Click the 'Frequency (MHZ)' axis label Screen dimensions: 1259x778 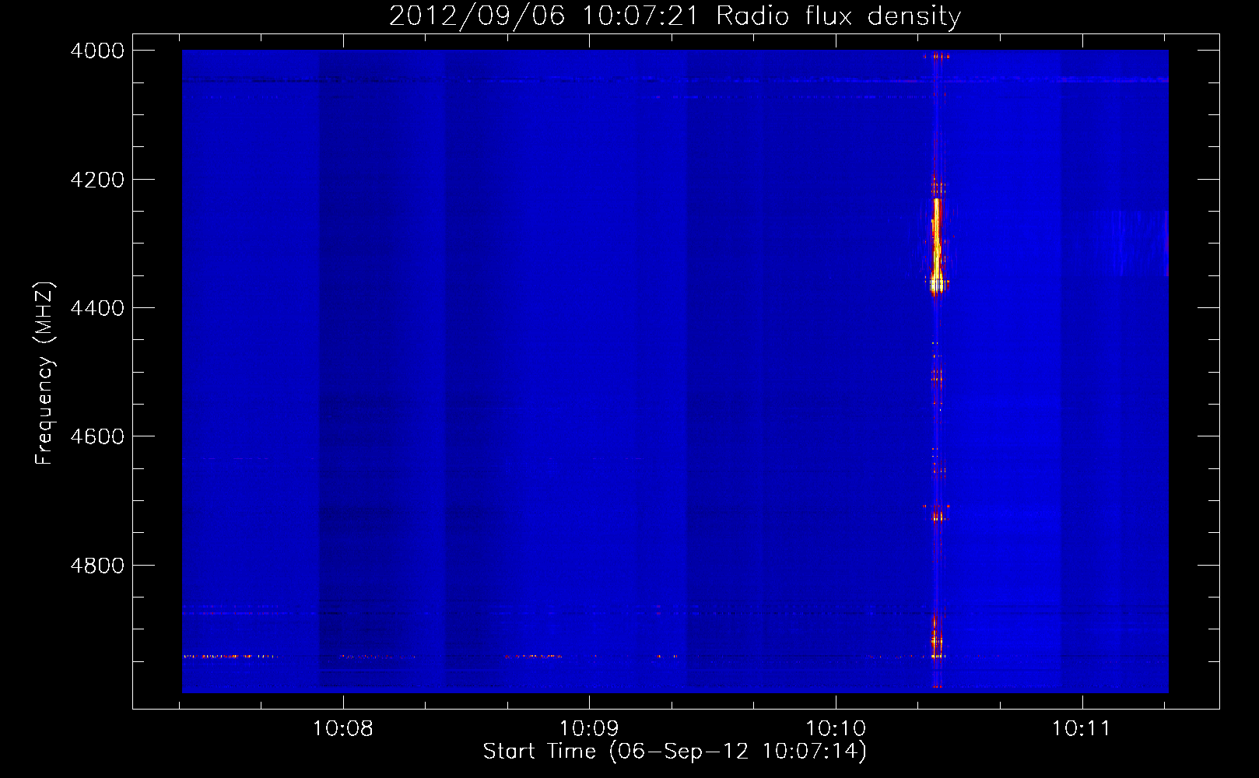(x=45, y=373)
